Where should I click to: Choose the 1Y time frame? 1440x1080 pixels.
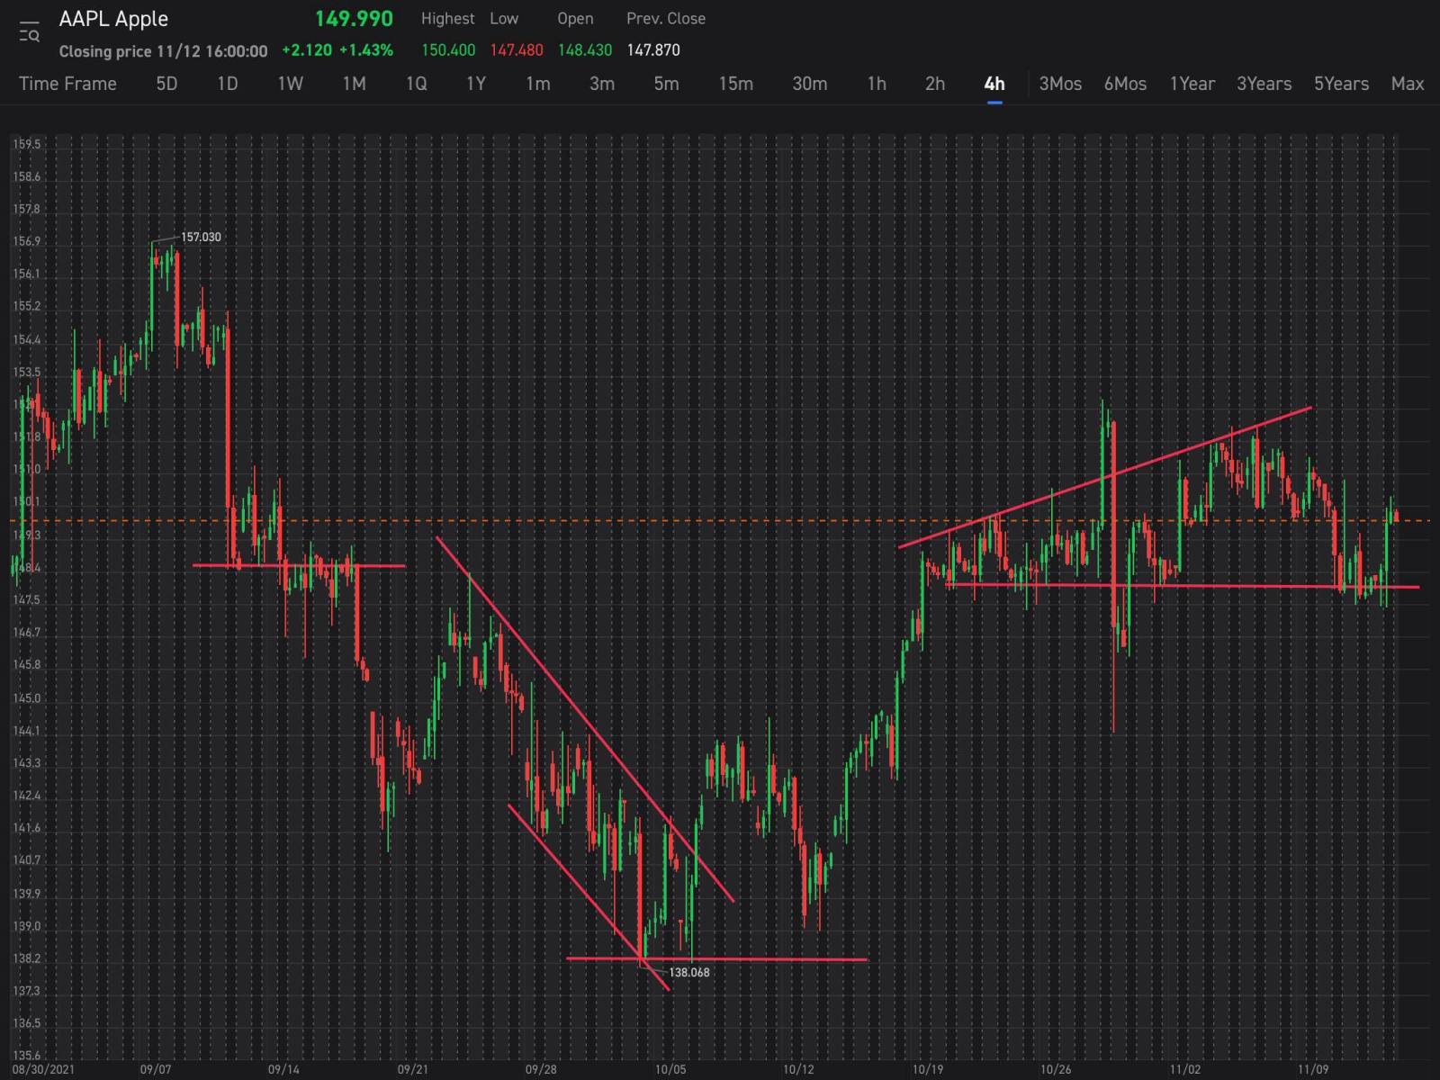pos(476,84)
